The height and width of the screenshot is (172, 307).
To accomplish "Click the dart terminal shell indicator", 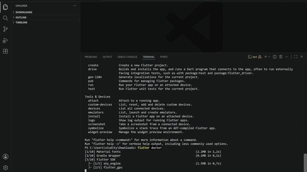I will click(252, 57).
